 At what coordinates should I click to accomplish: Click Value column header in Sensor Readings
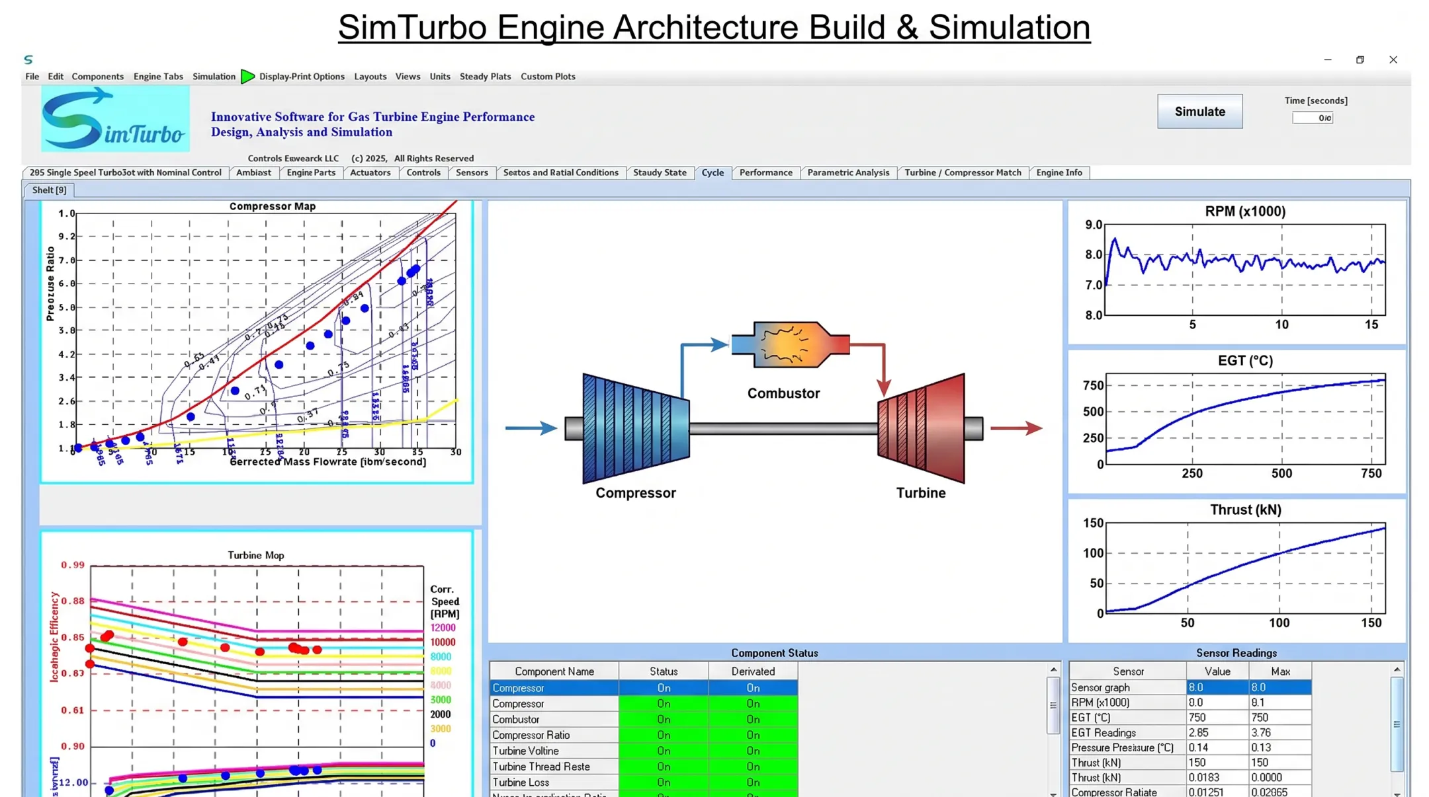[x=1217, y=671]
